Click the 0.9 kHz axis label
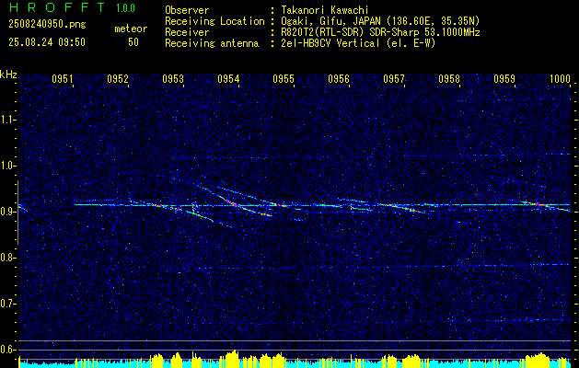This screenshot has height=368, width=579. pyautogui.click(x=6, y=212)
